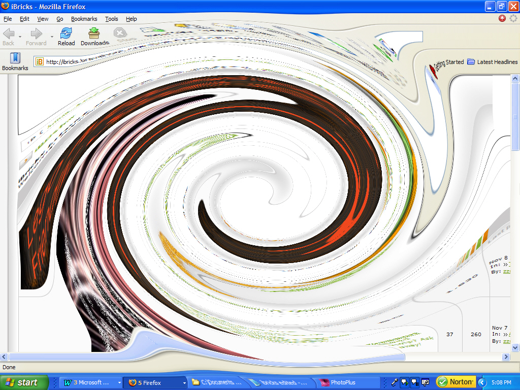The width and height of the screenshot is (520, 390).
Task: Open the Edit menu
Action: (x=24, y=19)
